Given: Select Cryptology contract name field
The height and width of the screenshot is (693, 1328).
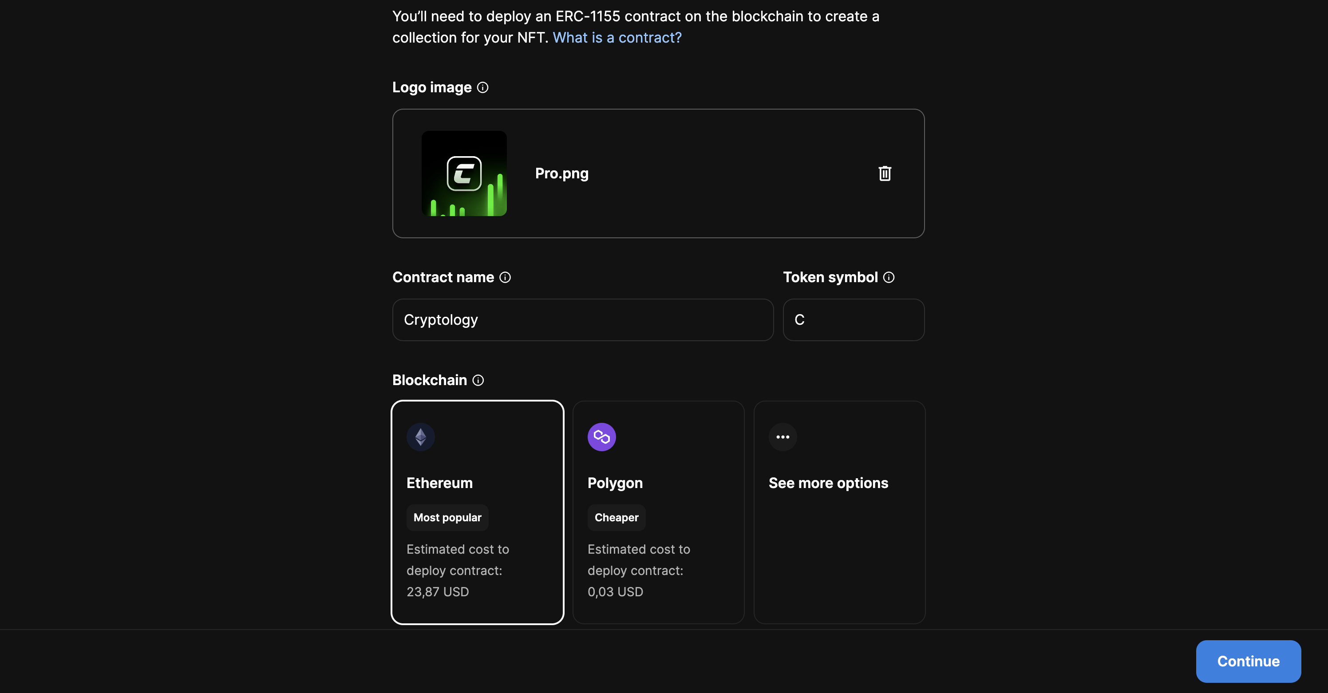Looking at the screenshot, I should [x=582, y=319].
